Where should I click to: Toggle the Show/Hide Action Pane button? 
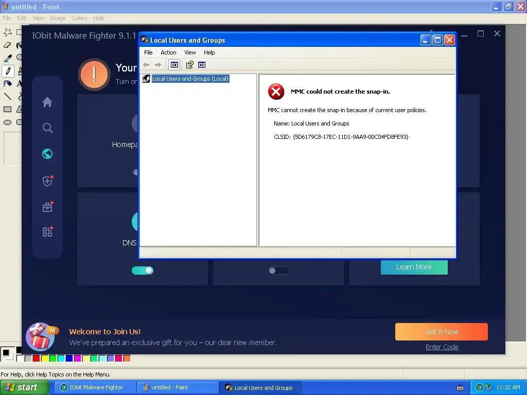coord(202,65)
